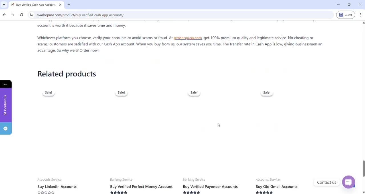The height and width of the screenshot is (194, 365).
Task: Click Sale badge above Perfect Money Account
Action: pyautogui.click(x=121, y=92)
